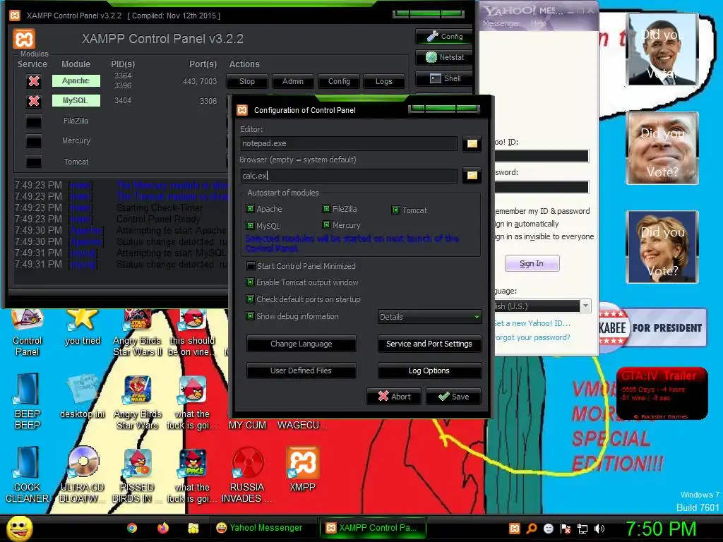723x542 pixels.
Task: Click the volume speaker tray icon
Action: click(599, 529)
